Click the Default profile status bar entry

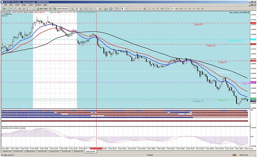(x=150, y=155)
